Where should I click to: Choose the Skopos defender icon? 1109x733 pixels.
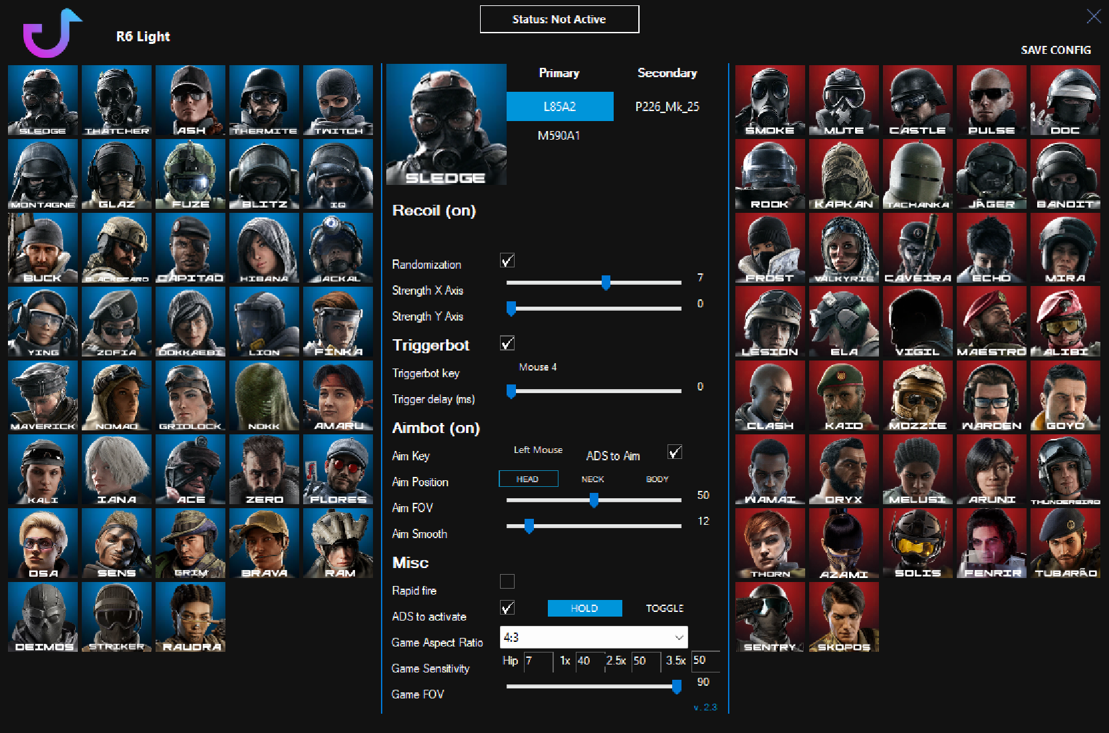coord(844,617)
